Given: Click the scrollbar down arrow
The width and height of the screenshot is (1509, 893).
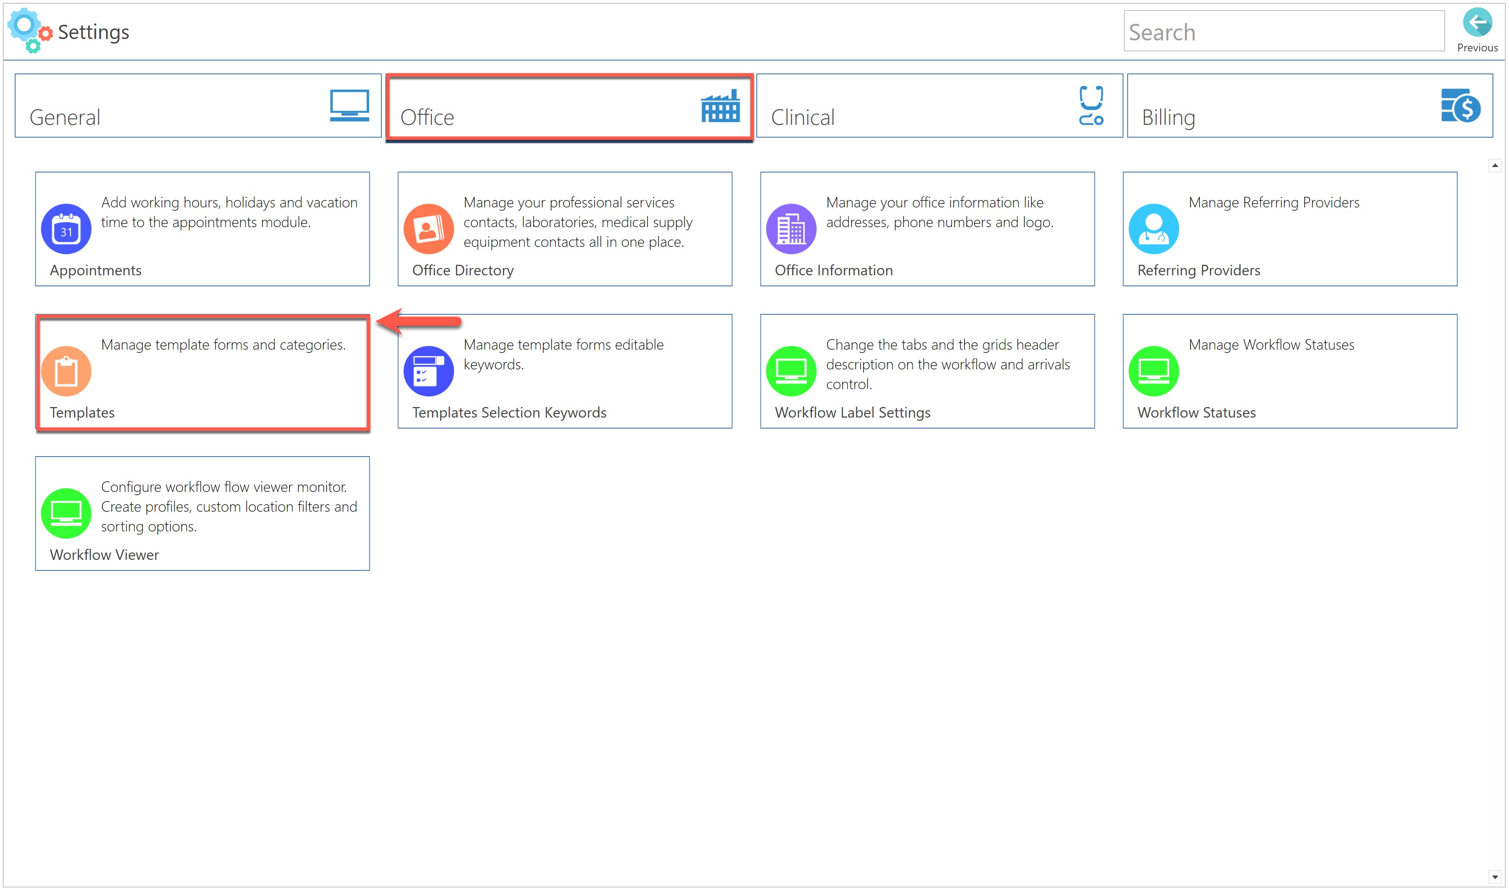Looking at the screenshot, I should [x=1495, y=877].
